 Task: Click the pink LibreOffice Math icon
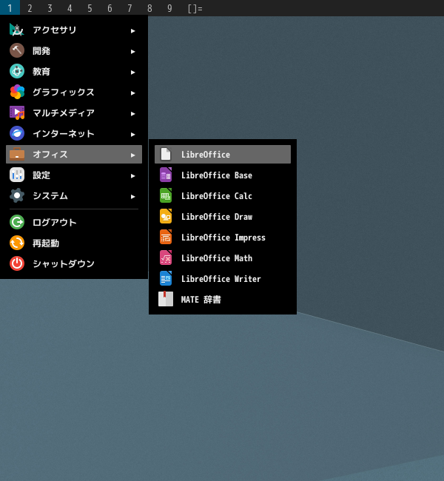point(166,258)
